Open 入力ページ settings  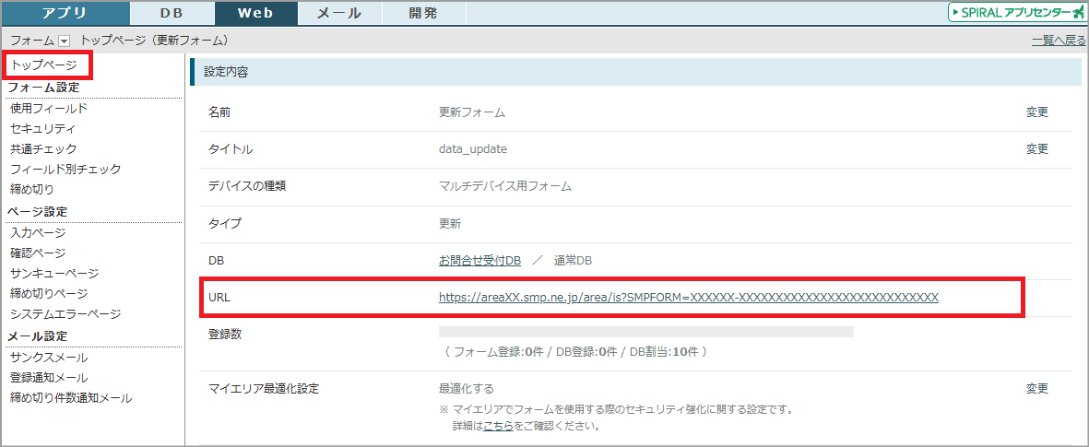tap(38, 232)
